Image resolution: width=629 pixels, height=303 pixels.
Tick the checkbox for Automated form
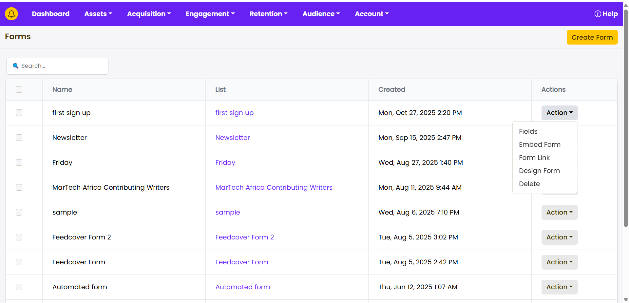pos(19,287)
